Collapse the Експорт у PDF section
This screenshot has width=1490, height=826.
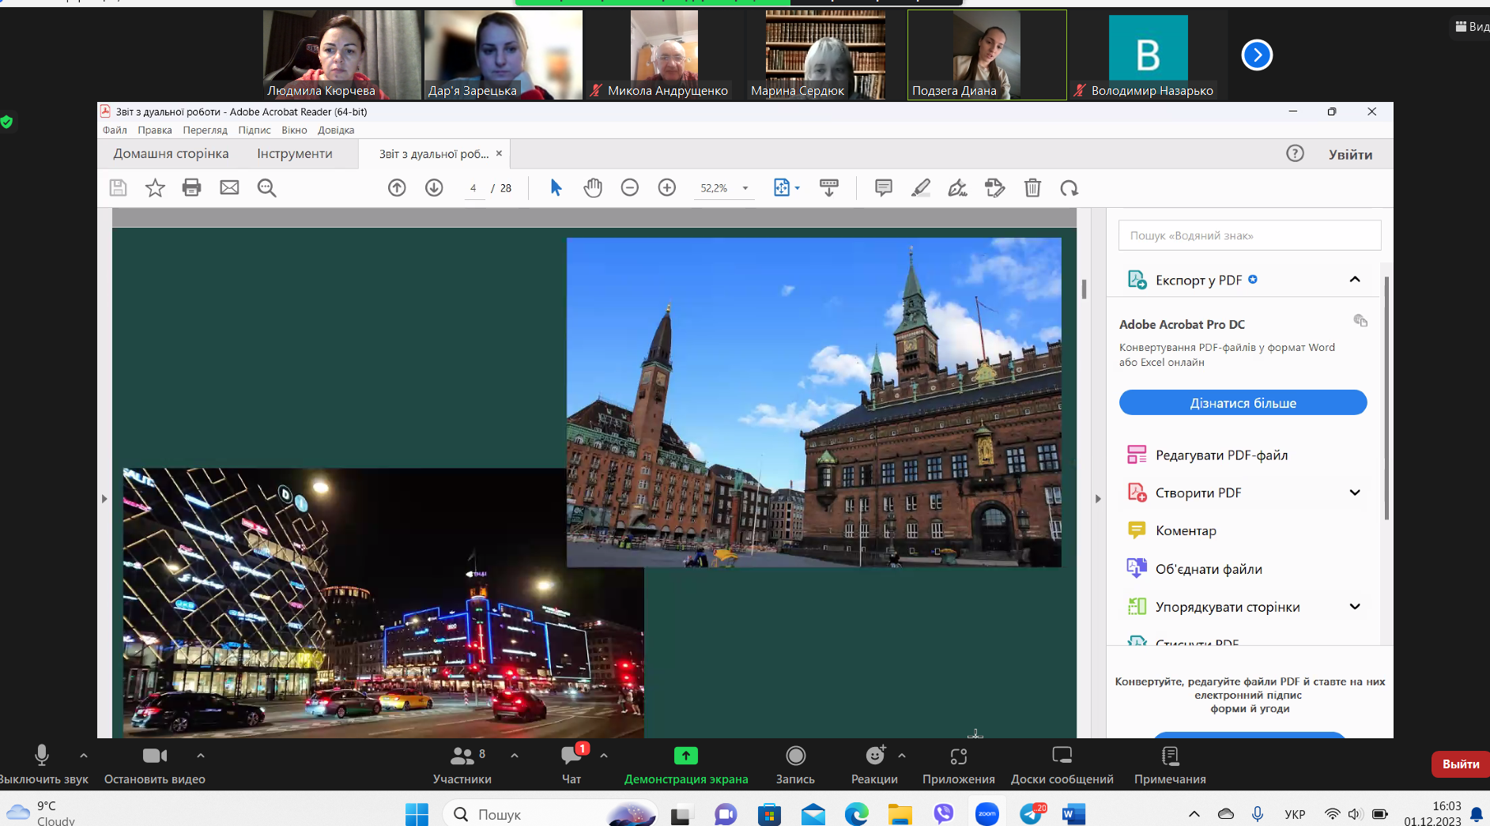click(x=1355, y=279)
